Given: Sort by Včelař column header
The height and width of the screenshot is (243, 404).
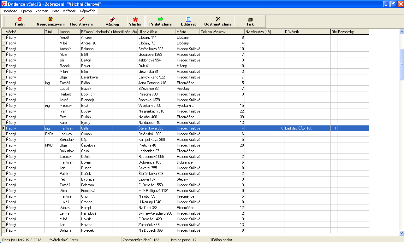Looking at the screenshot, I should click(25, 32).
